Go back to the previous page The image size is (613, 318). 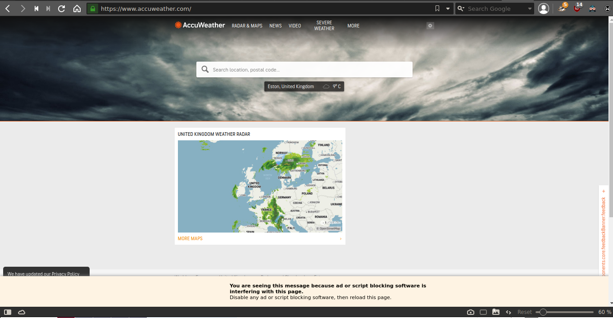click(x=8, y=9)
